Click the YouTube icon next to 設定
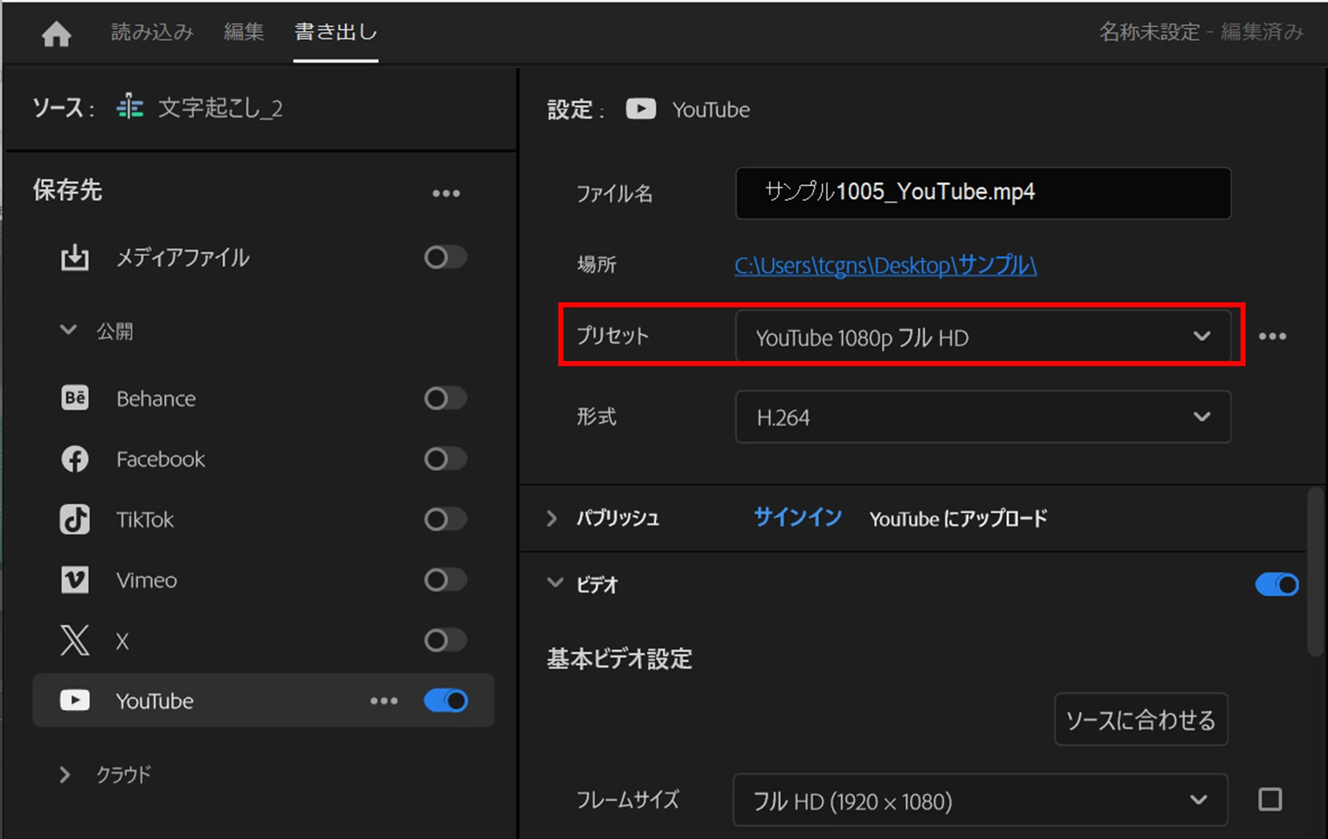The width and height of the screenshot is (1328, 839). tap(641, 109)
